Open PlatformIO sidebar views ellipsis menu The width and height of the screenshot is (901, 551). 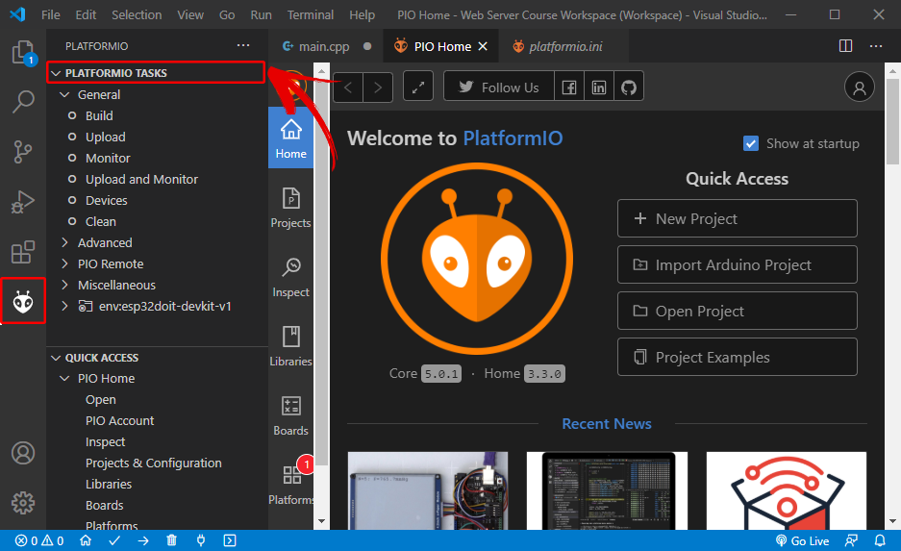pyautogui.click(x=243, y=45)
